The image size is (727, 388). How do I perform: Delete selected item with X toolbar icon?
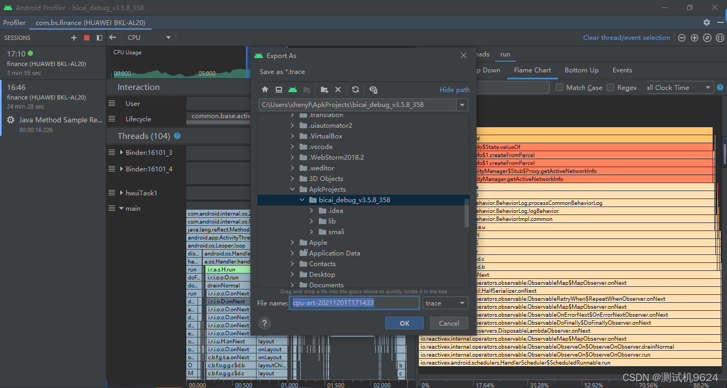click(338, 89)
